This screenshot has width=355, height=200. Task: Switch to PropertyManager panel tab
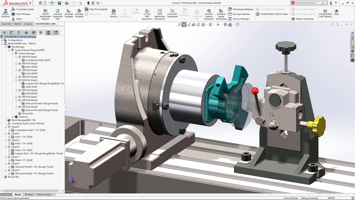tap(11, 33)
